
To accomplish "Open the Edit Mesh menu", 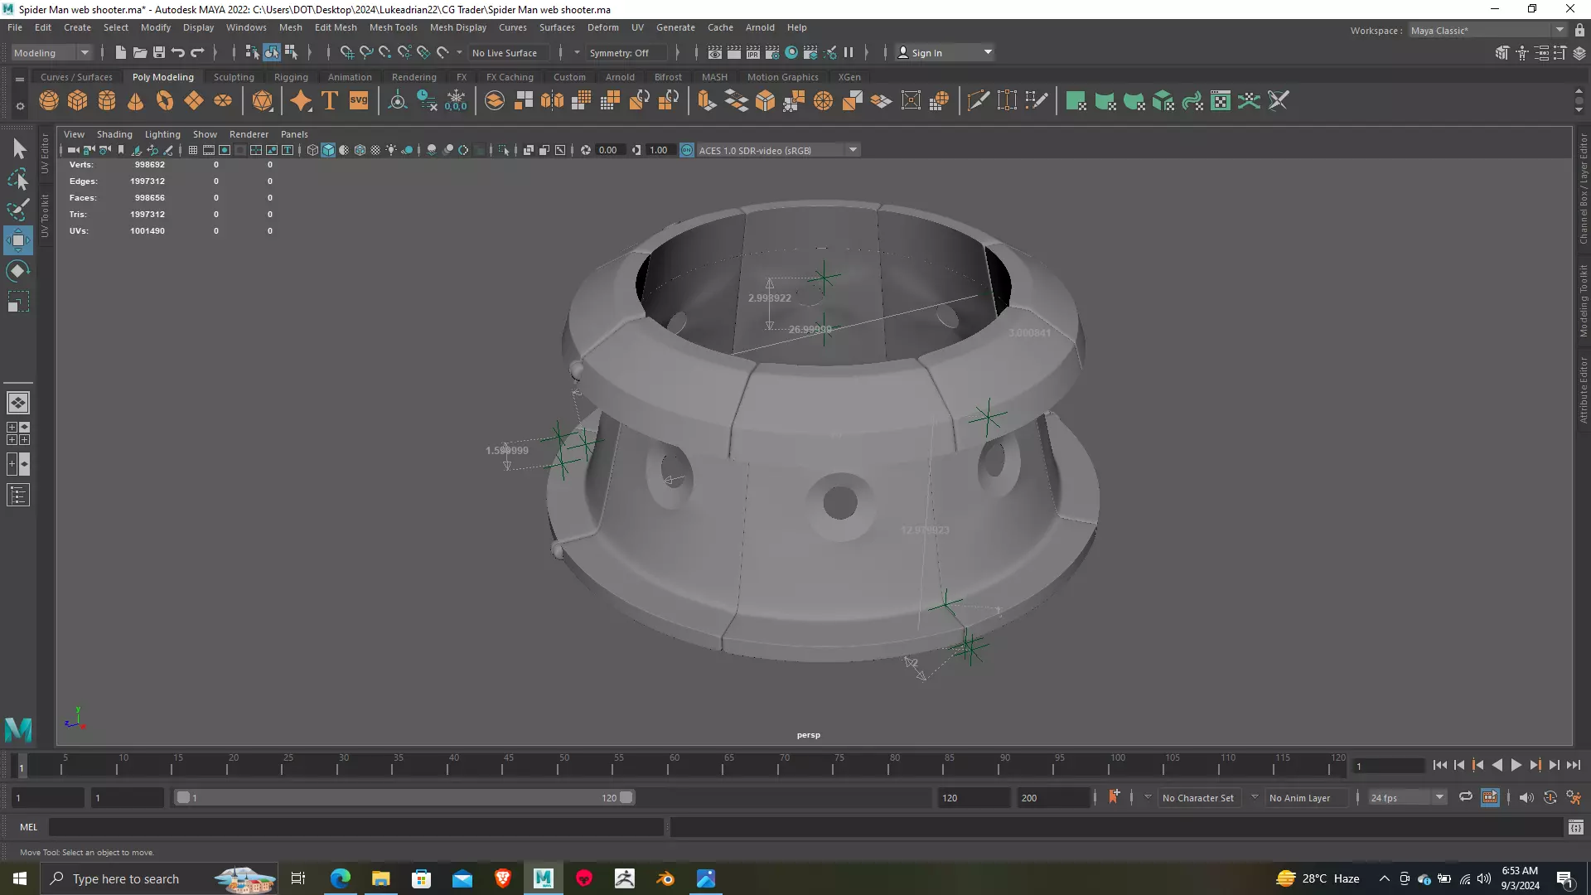I will [336, 27].
